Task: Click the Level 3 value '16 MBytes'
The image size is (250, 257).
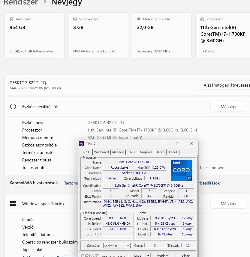Action: tap(165, 234)
